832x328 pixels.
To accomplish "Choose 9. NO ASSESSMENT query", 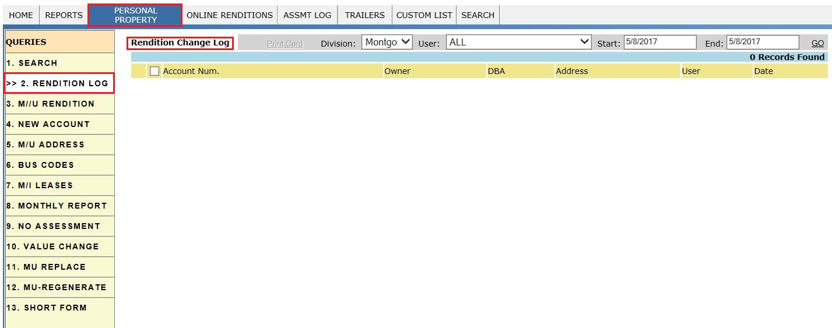I will [x=59, y=226].
